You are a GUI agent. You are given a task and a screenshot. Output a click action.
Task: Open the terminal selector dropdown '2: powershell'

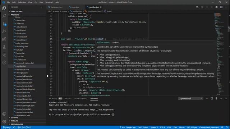point(190,99)
